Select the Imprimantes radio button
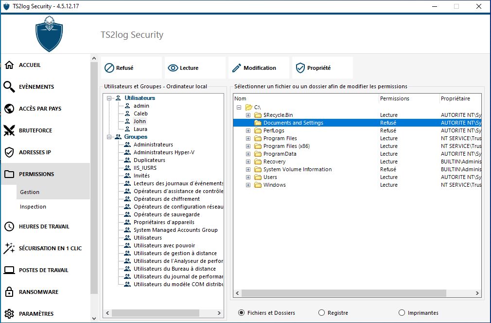Image resolution: width=491 pixels, height=323 pixels. [402, 313]
